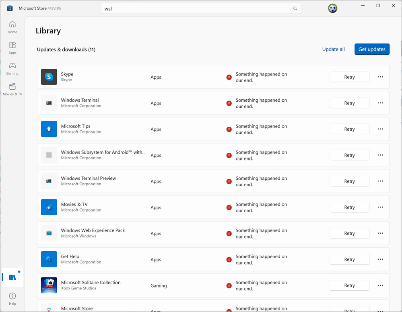
Task: Click the Movies & TV error status icon
Action: point(229,207)
